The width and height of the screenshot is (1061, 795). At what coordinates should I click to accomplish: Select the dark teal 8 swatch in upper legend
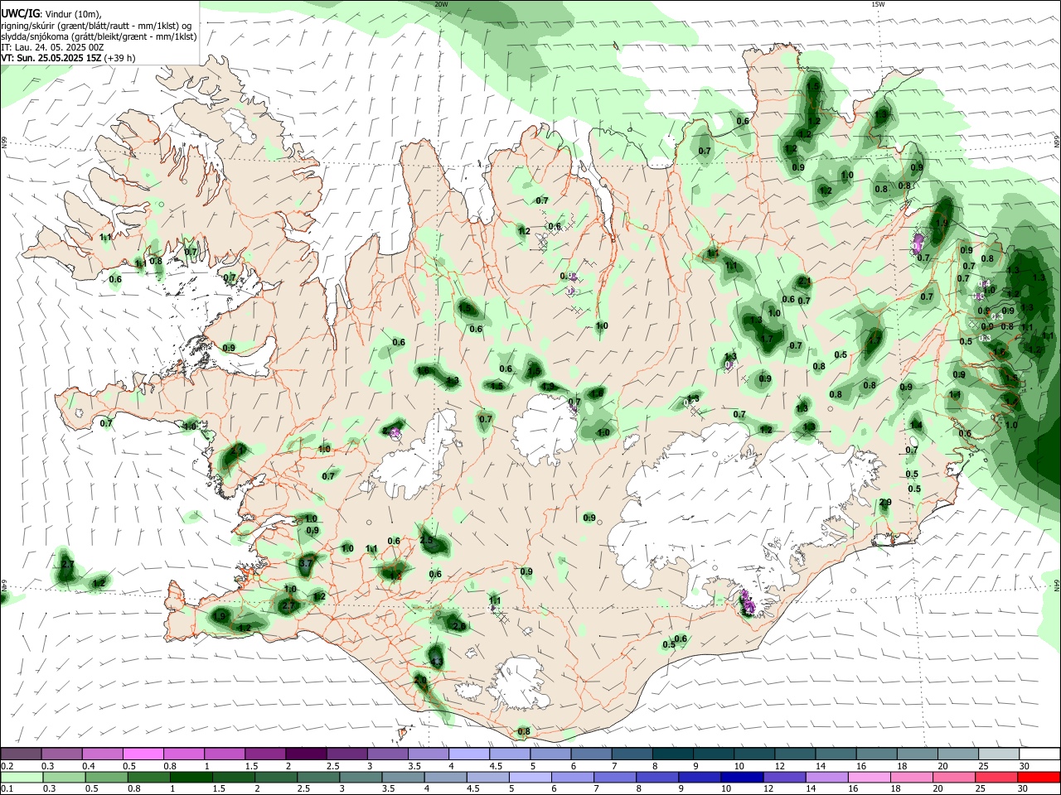click(x=672, y=754)
